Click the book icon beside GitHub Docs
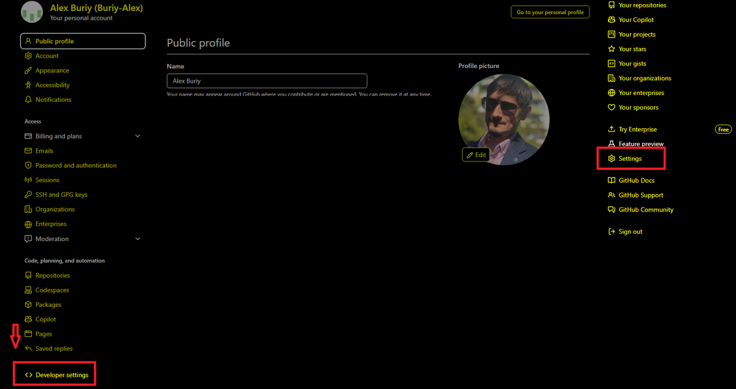 [x=611, y=180]
